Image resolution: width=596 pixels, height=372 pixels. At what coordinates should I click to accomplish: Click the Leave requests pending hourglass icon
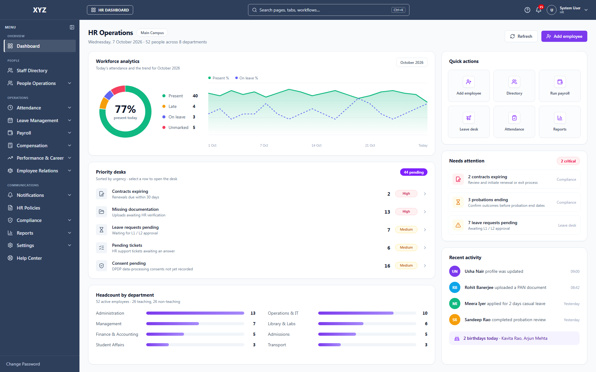(102, 230)
